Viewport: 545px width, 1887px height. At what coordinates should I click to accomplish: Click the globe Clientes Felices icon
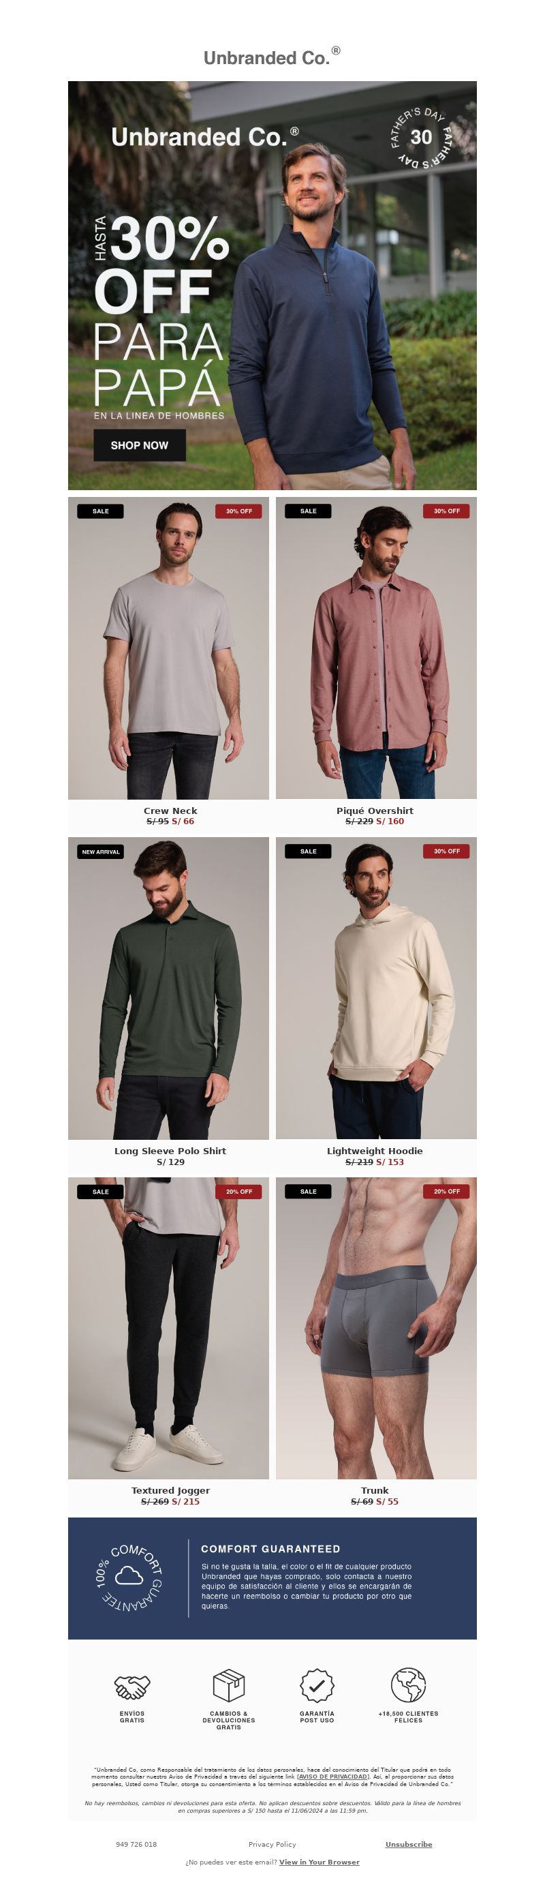tap(408, 1686)
